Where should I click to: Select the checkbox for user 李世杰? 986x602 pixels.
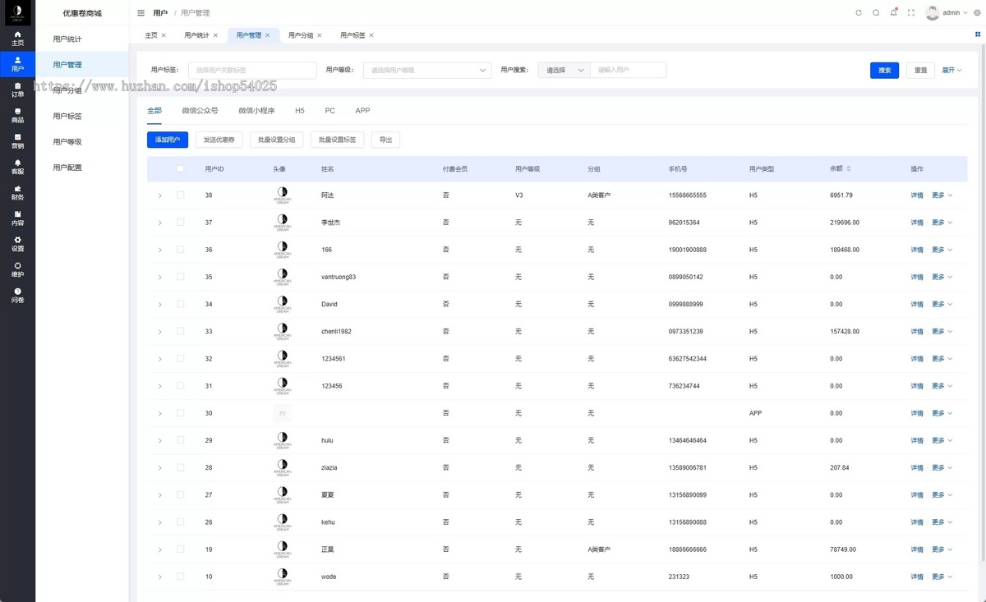click(x=181, y=223)
